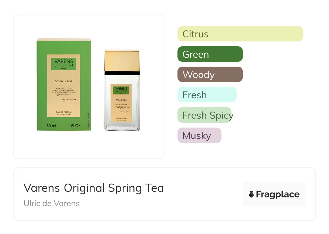
Task: Click the SPRING TEA text on the box
Action: coord(63,81)
